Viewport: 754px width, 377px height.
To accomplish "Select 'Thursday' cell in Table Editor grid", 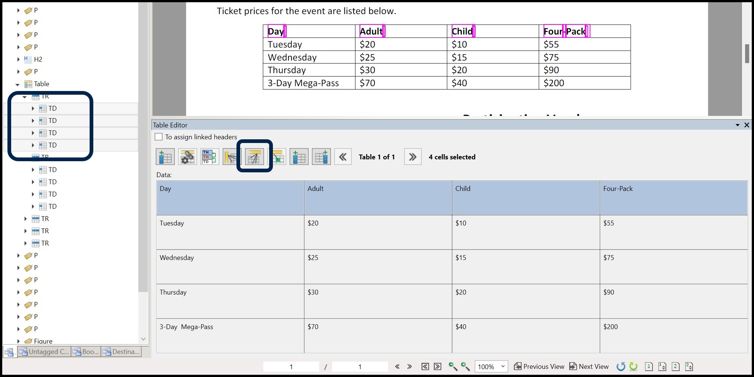I will pyautogui.click(x=230, y=301).
